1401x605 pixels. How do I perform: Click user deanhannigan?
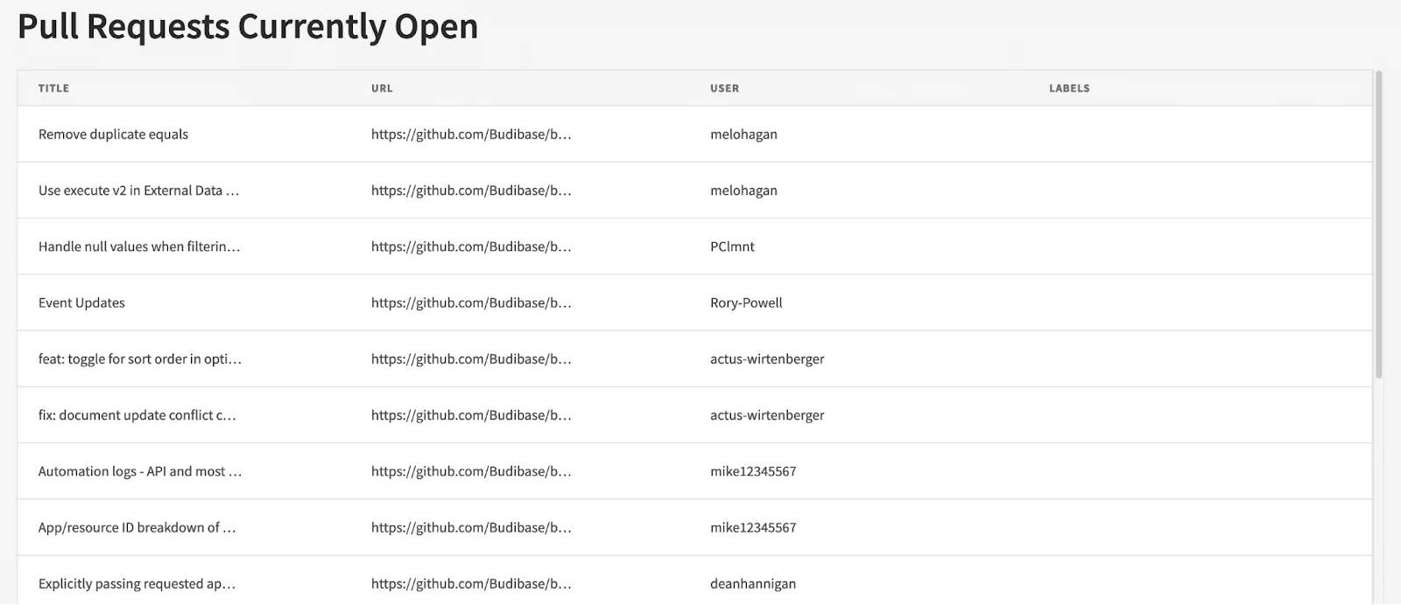coord(753,584)
